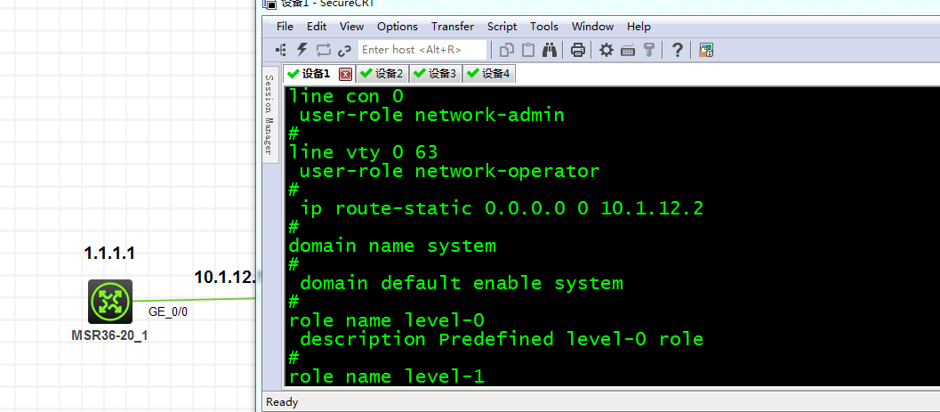This screenshot has height=412, width=940.
Task: Click green checkmark on 设备3 tab
Action: (x=421, y=74)
